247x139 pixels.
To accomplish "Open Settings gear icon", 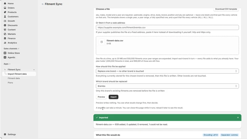I will coord(5,134).
